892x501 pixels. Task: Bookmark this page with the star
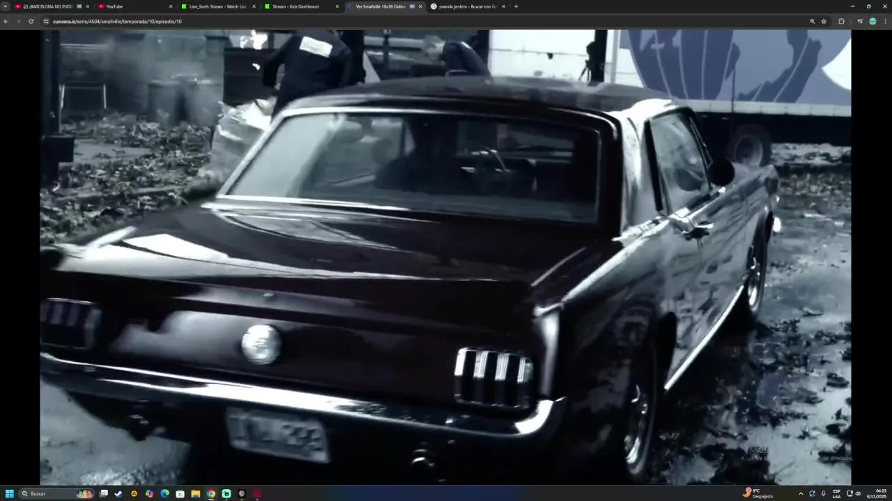pyautogui.click(x=824, y=22)
